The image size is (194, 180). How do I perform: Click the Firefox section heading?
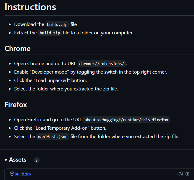[x=16, y=105]
